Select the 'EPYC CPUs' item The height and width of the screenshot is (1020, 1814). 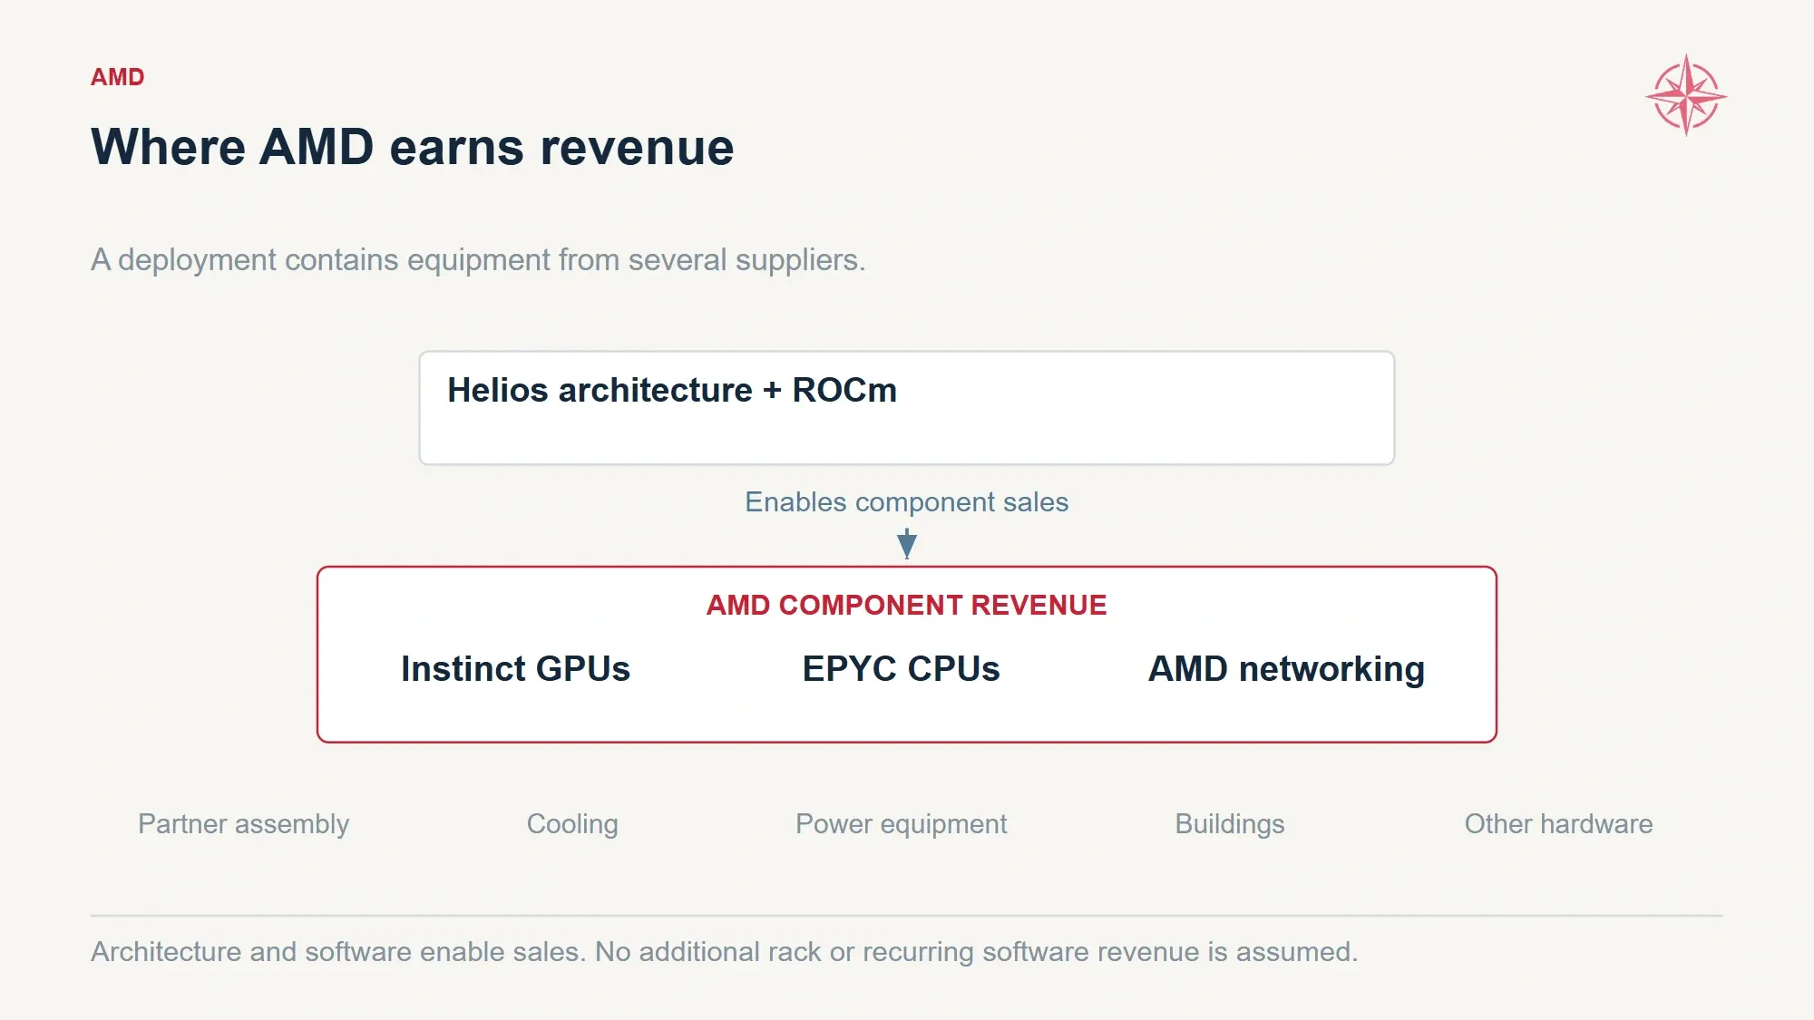pos(901,669)
